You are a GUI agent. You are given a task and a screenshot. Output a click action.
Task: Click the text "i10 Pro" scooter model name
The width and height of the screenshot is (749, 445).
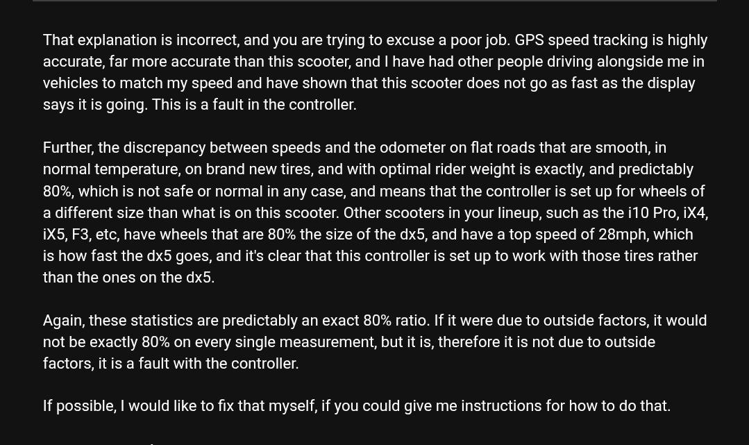(651, 212)
